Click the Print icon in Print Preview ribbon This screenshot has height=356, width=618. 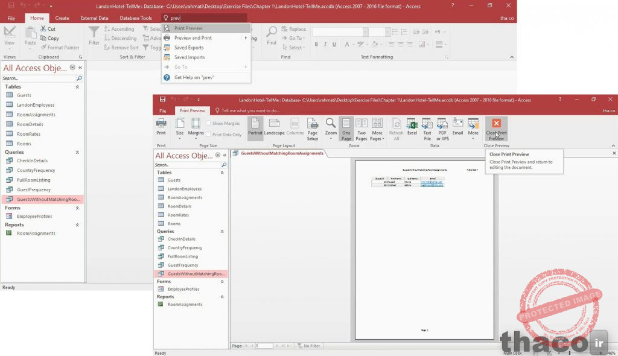[x=161, y=127]
